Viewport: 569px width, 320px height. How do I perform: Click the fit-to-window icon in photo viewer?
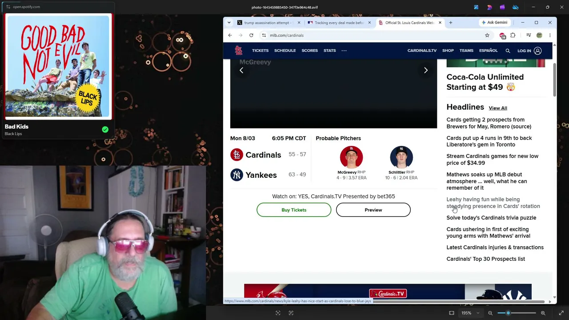pos(452,313)
